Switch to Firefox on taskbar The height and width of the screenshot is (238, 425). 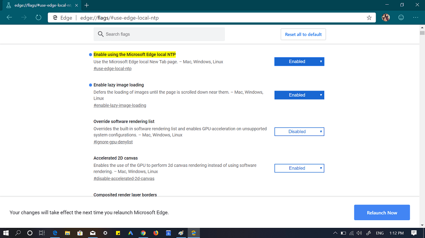coord(156,233)
